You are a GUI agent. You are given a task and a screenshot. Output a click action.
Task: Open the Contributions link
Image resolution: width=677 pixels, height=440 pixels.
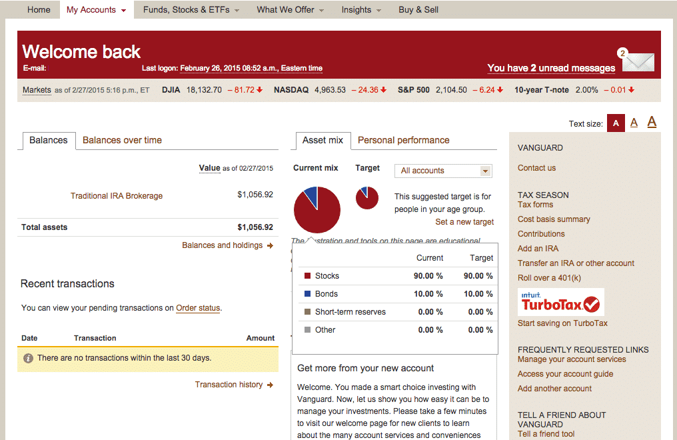[542, 234]
